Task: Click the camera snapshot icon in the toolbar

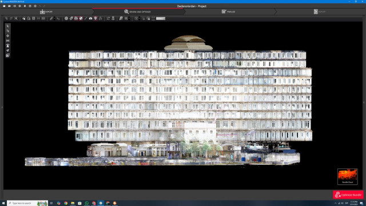Action: [x=90, y=18]
